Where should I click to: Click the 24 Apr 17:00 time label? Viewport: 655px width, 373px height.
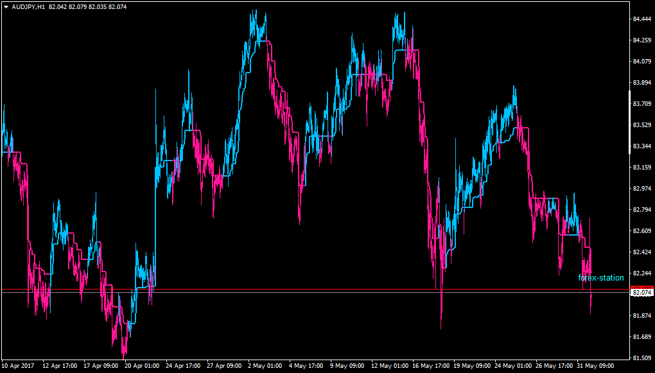[184, 365]
